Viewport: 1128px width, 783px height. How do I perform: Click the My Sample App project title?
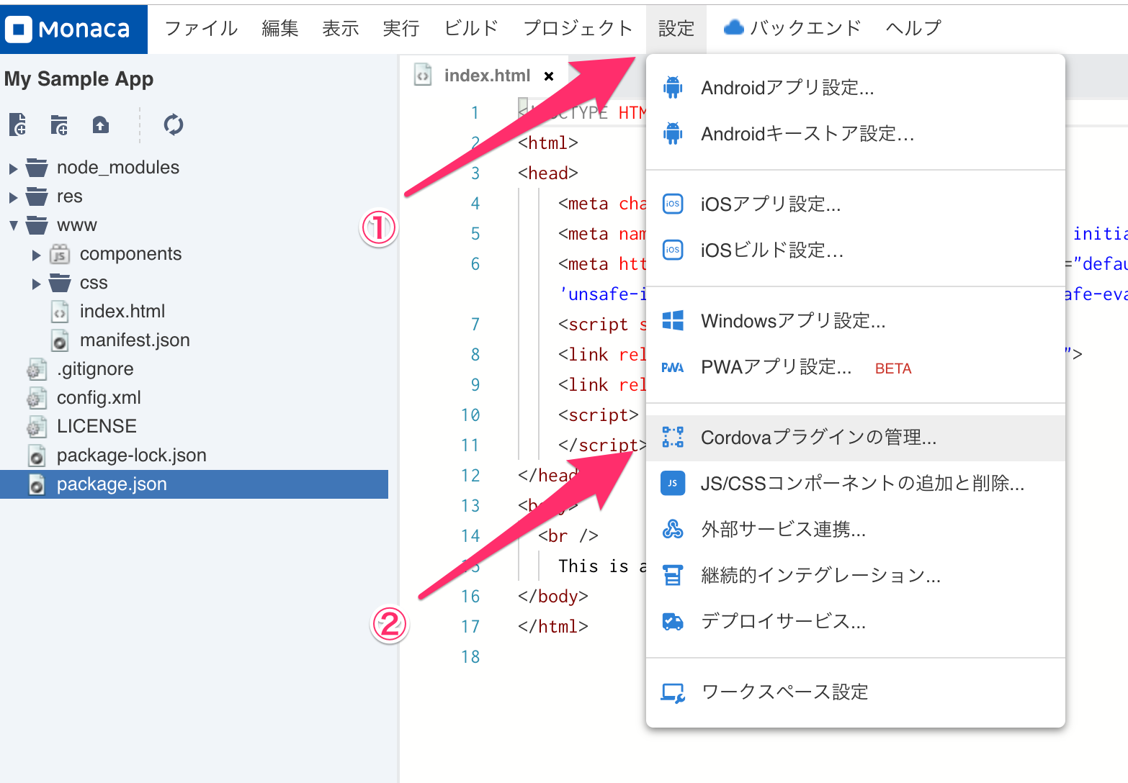click(79, 79)
